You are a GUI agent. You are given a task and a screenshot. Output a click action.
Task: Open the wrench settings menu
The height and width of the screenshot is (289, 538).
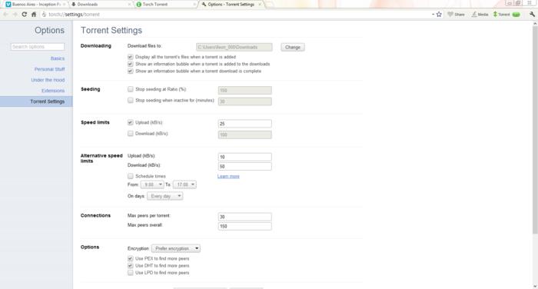click(532, 15)
